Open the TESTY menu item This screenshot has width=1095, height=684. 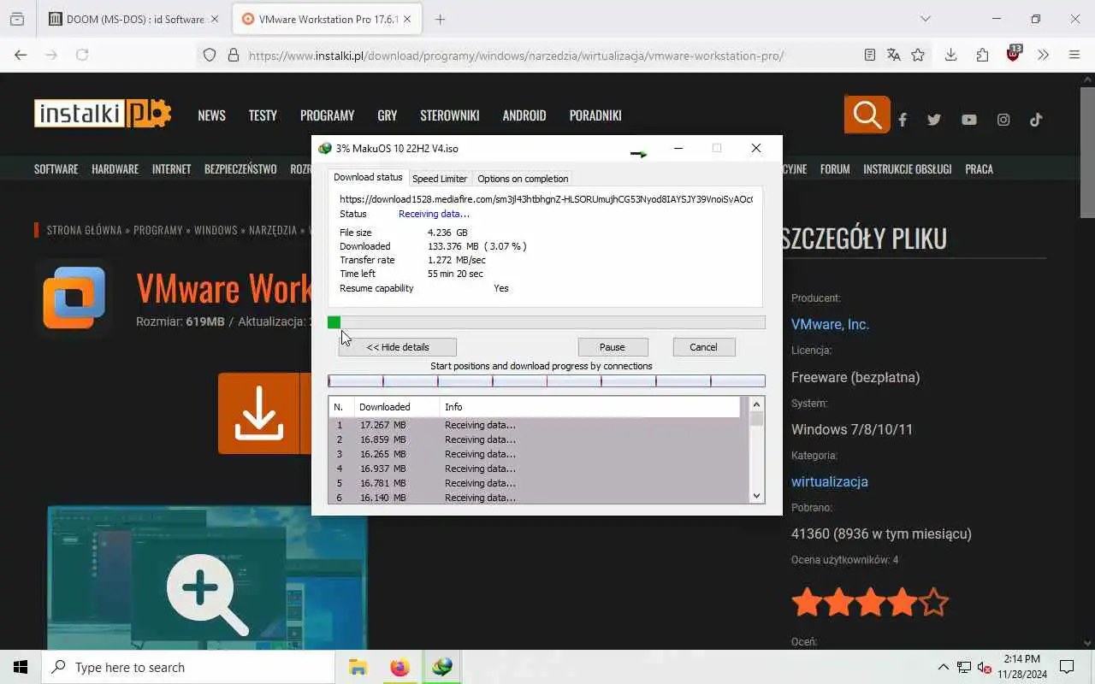point(263,115)
